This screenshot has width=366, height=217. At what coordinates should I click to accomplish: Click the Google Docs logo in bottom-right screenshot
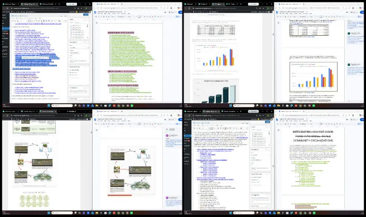click(x=277, y=119)
